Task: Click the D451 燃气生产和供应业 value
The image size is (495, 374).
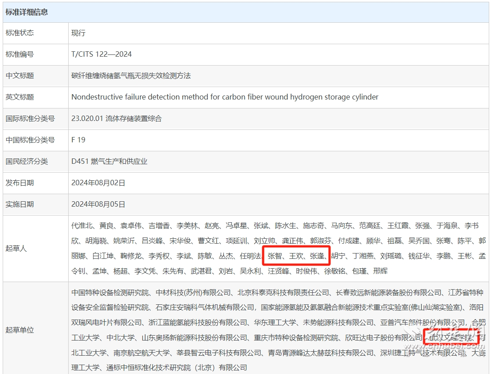Action: 109,162
